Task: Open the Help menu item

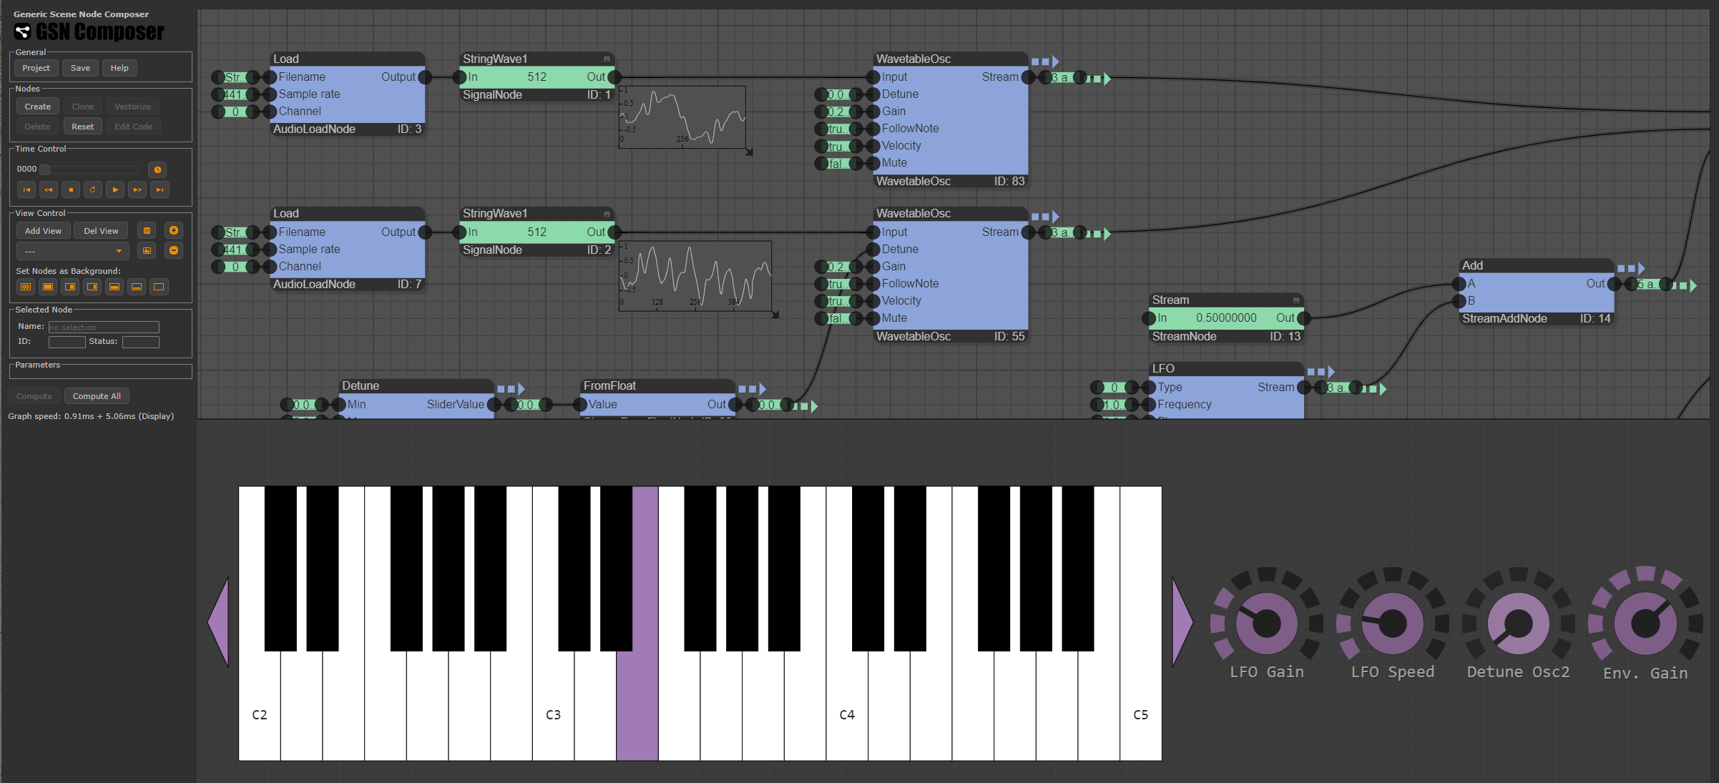Action: [x=119, y=67]
